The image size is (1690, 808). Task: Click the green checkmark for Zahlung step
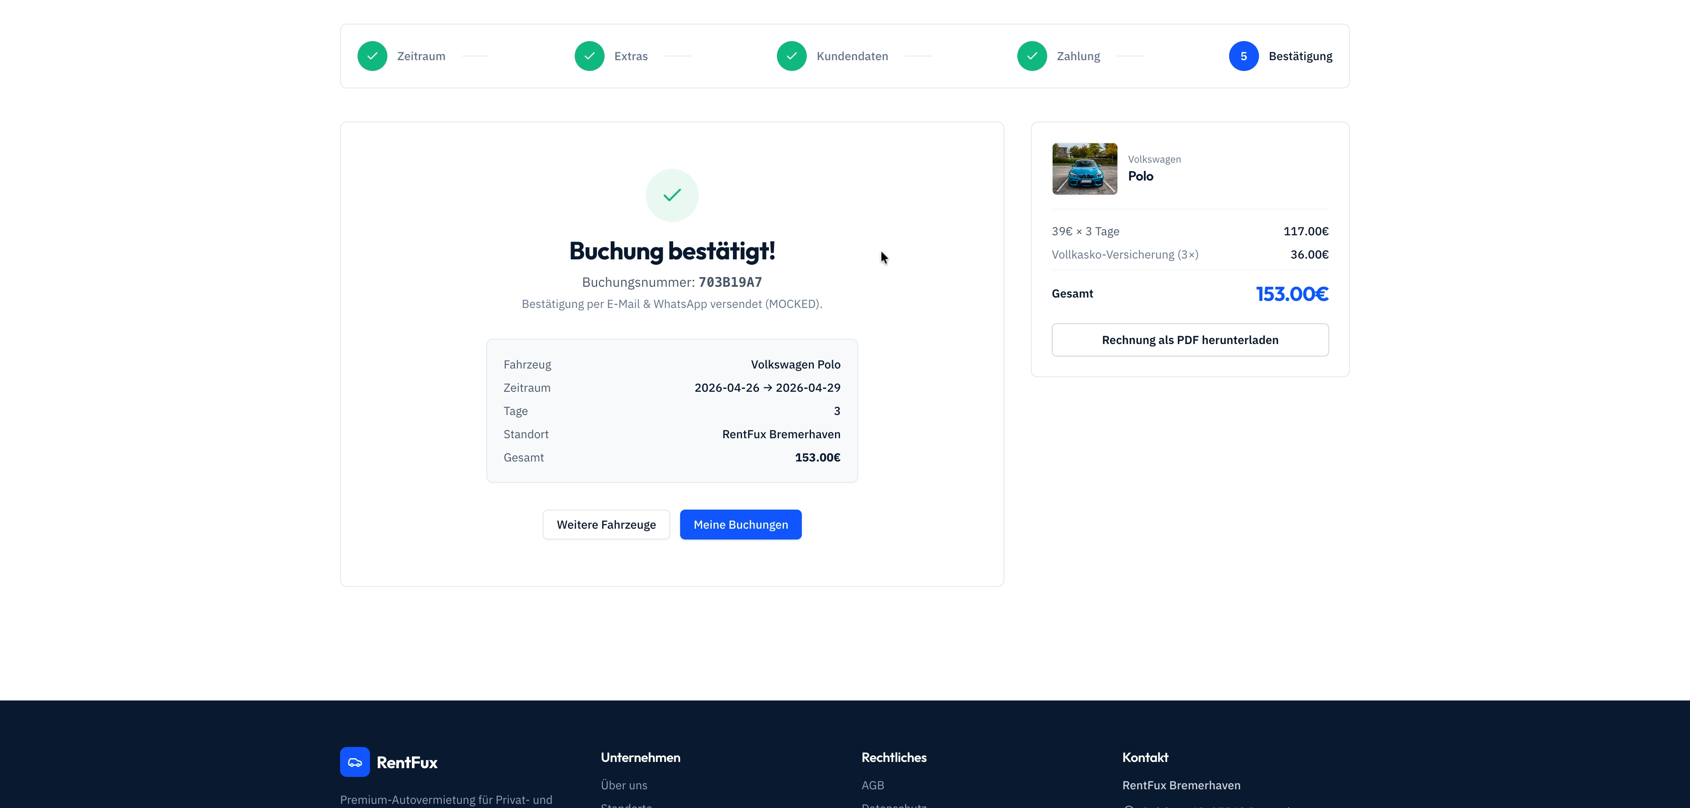point(1032,56)
